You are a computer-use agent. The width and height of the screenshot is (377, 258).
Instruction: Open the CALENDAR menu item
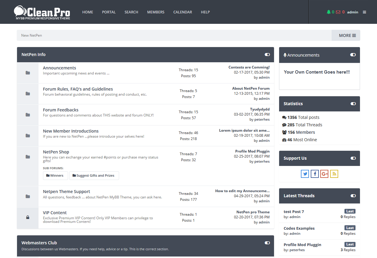(182, 12)
